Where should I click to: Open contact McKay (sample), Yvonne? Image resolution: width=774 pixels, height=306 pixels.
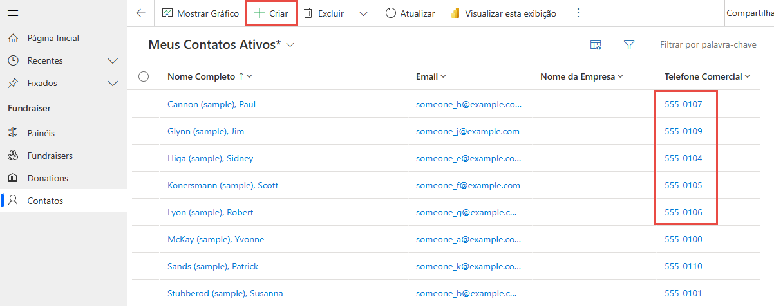click(216, 239)
